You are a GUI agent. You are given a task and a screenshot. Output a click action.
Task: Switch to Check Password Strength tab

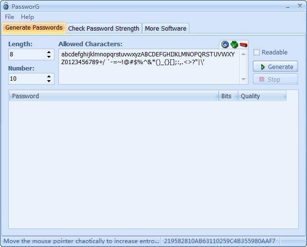(104, 29)
